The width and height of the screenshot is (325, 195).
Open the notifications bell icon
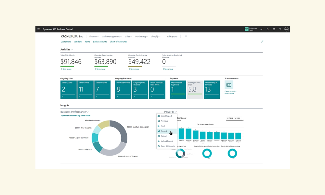coord(267,29)
